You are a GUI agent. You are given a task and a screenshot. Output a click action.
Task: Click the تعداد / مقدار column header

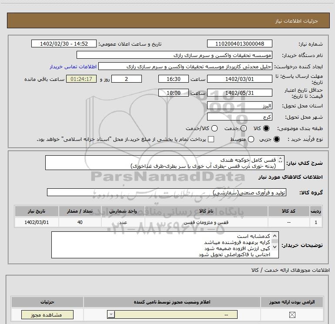click(80, 211)
